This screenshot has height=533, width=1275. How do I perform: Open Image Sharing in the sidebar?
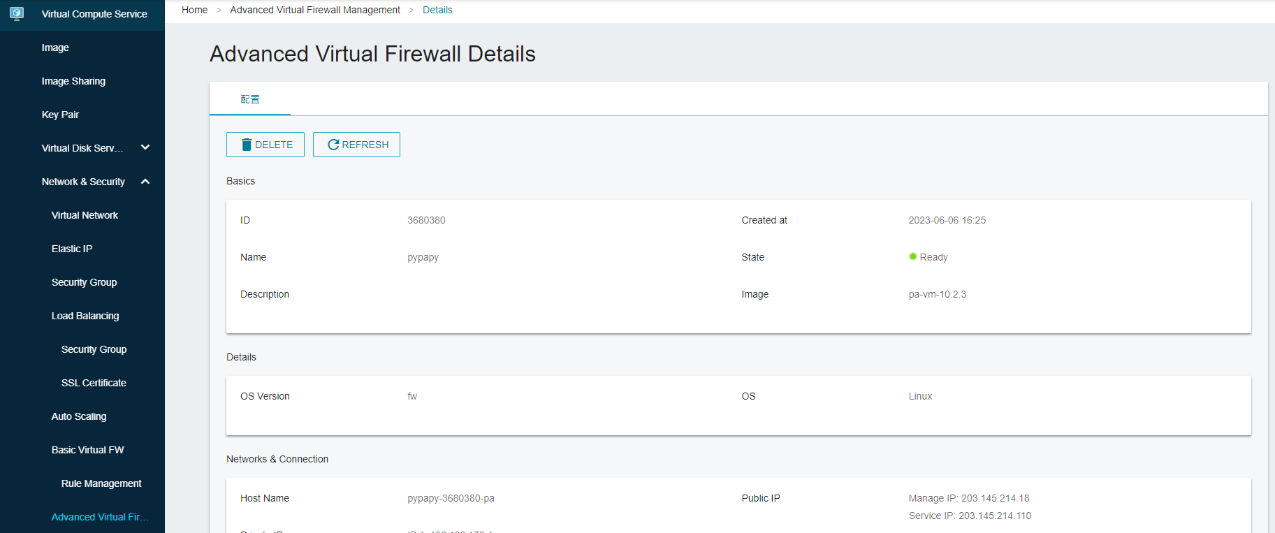(73, 81)
